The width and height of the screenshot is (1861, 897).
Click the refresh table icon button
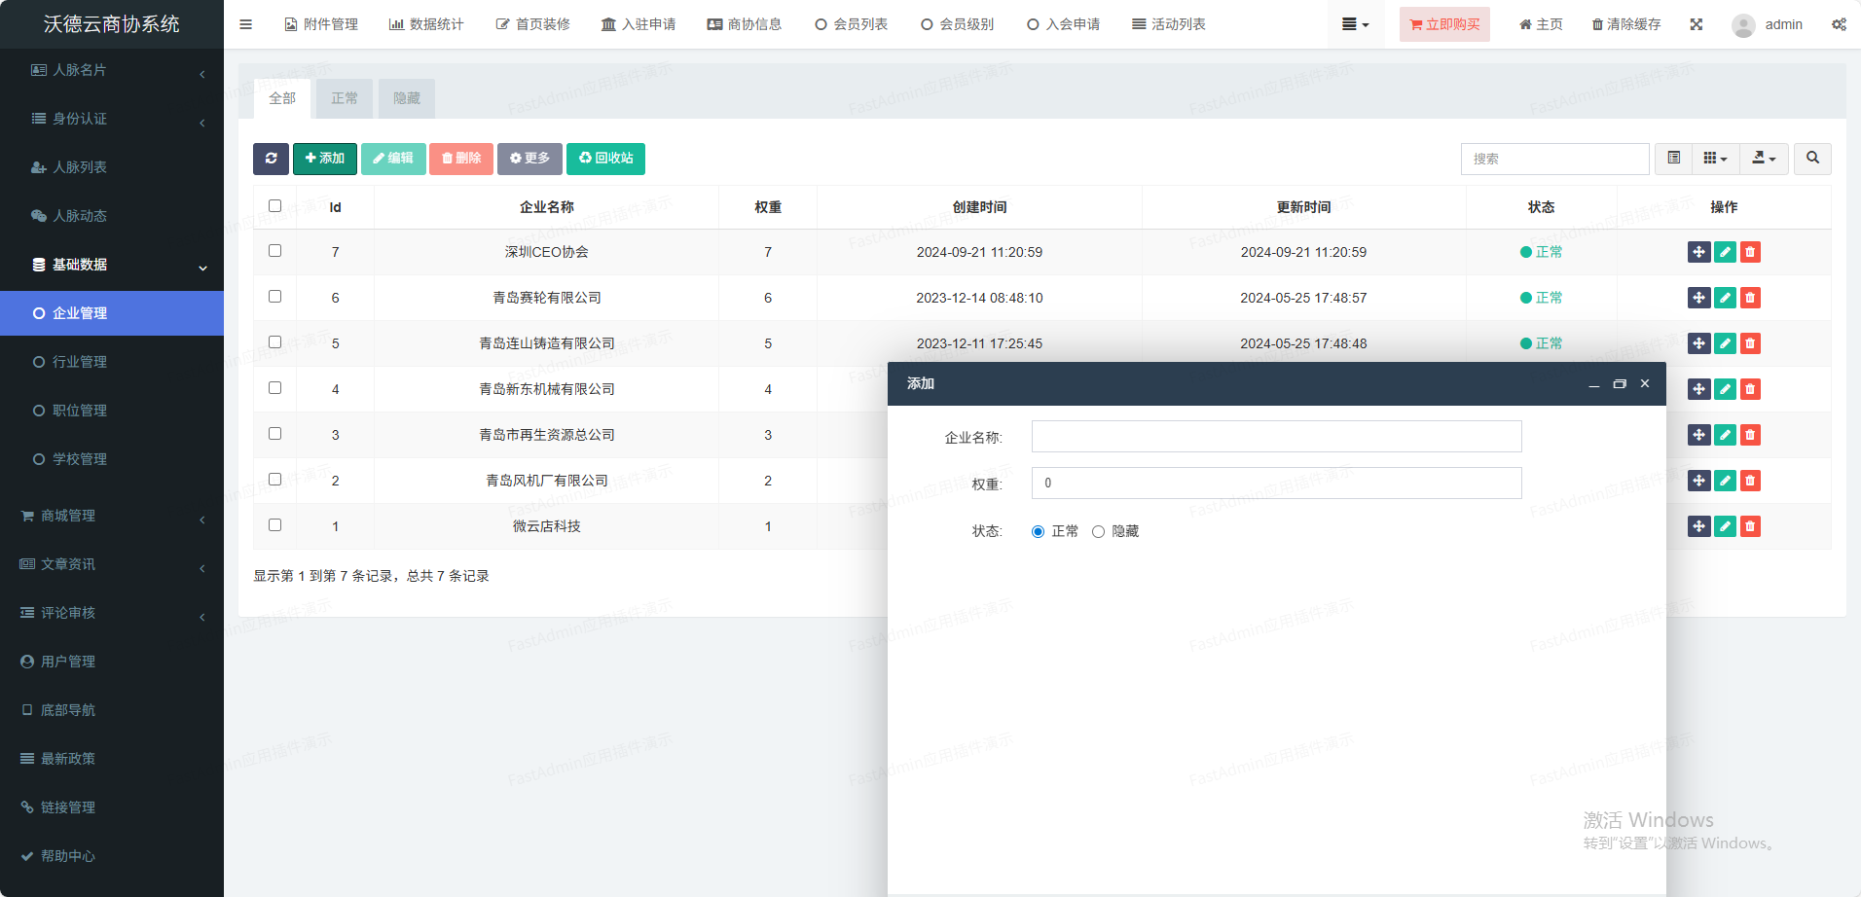coord(271,159)
